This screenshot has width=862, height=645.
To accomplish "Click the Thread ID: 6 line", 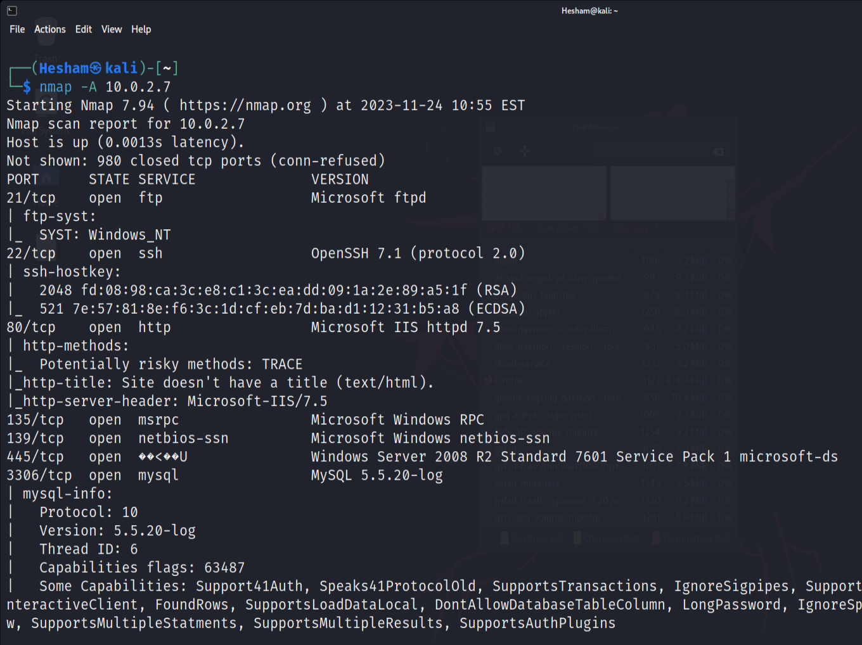I will [x=89, y=549].
